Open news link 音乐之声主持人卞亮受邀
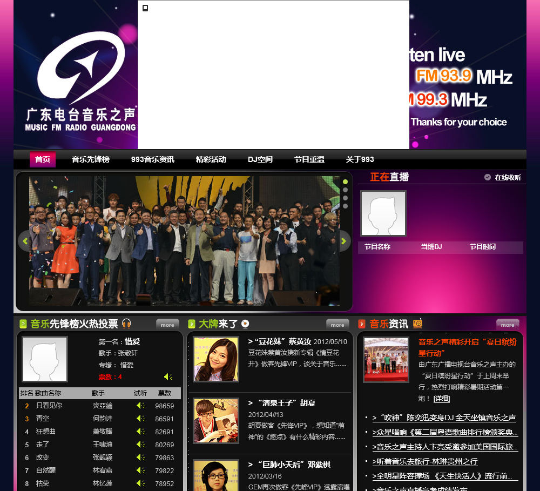540x491 pixels. point(446,447)
